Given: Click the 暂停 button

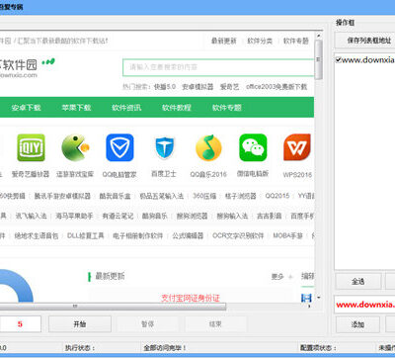Looking at the screenshot, I should [x=148, y=324].
